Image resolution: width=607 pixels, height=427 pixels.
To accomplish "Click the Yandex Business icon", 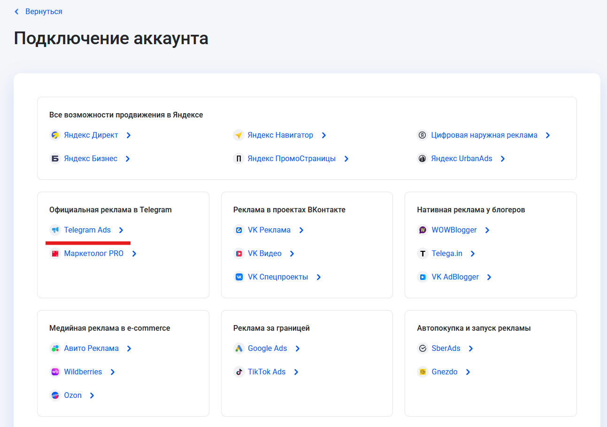I will coord(54,158).
